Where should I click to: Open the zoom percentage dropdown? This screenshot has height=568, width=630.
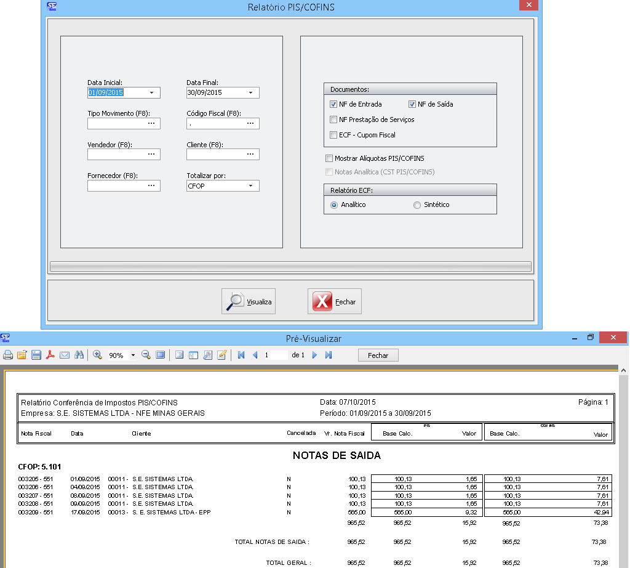[133, 355]
